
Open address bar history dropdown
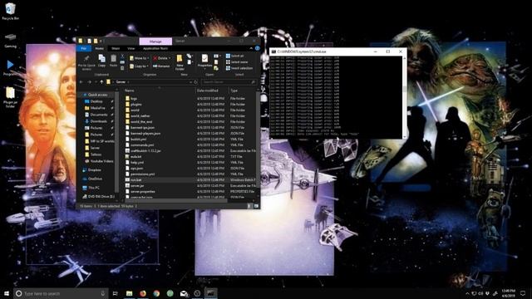point(190,82)
